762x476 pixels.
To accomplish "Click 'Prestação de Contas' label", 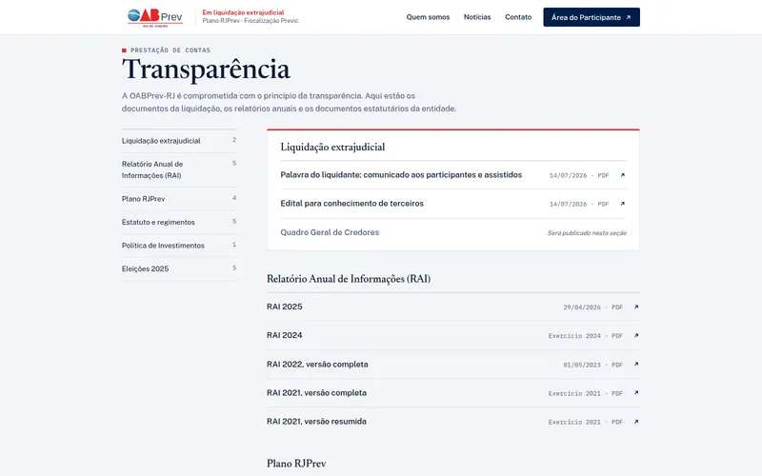I will click(170, 50).
